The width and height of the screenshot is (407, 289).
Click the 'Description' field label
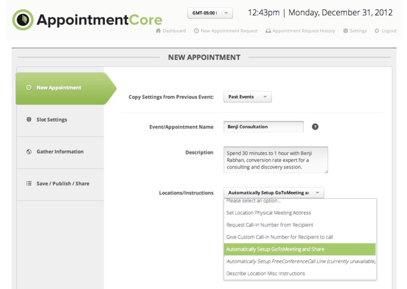click(199, 153)
